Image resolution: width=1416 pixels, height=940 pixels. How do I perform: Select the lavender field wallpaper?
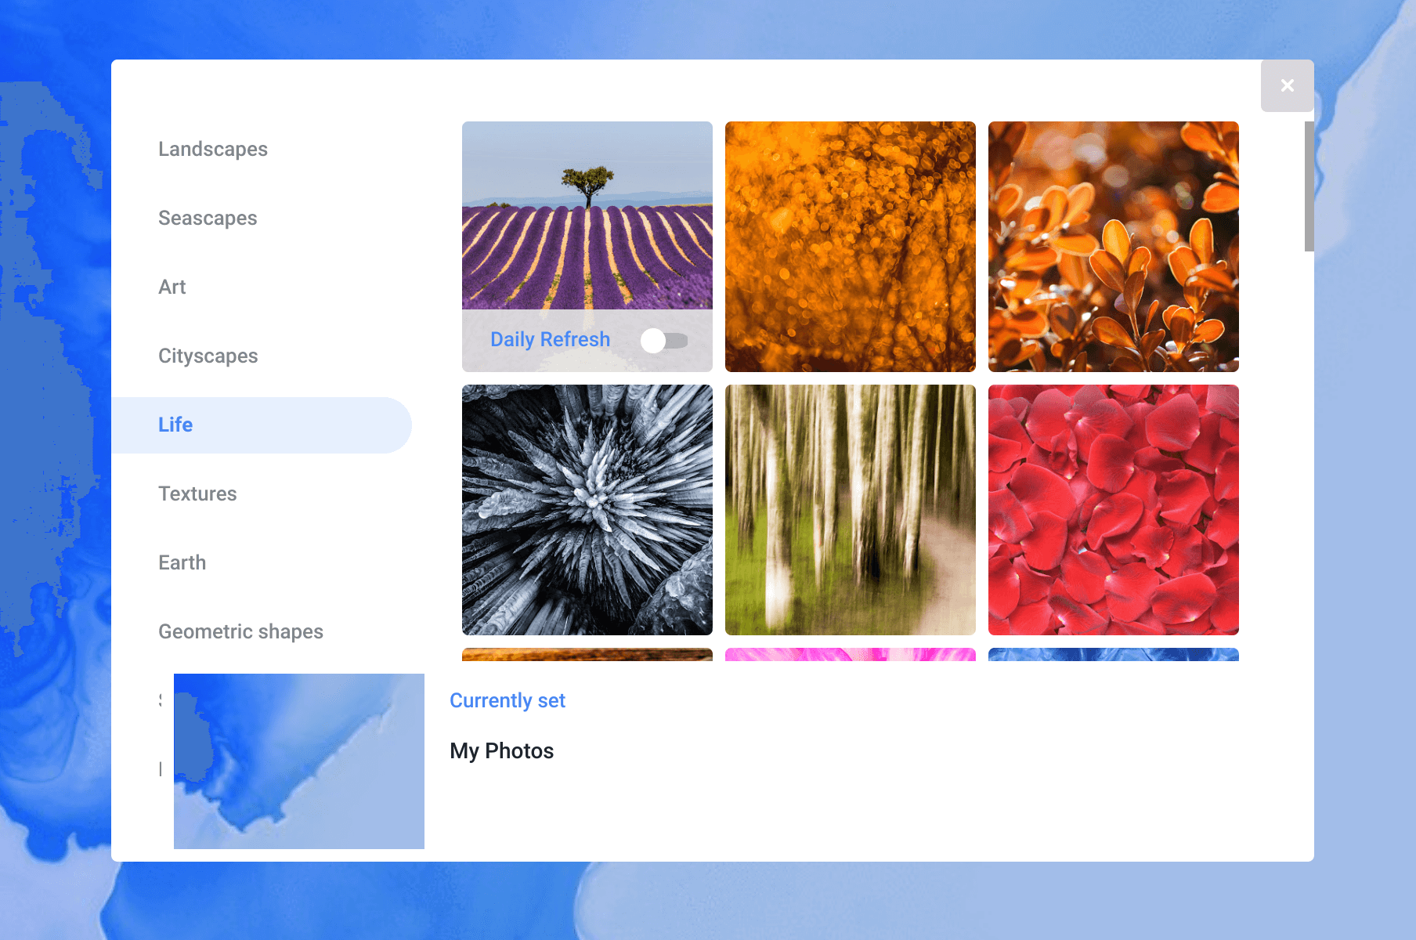(x=587, y=219)
